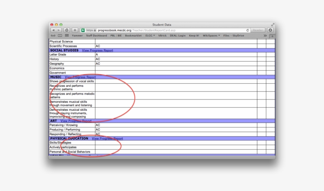This screenshot has height=191, width=324.
Task: Open the DEAL: Login bookmark
Action: point(178,36)
